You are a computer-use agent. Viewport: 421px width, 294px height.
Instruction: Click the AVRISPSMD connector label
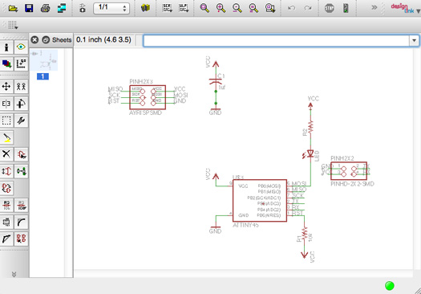[145, 112]
